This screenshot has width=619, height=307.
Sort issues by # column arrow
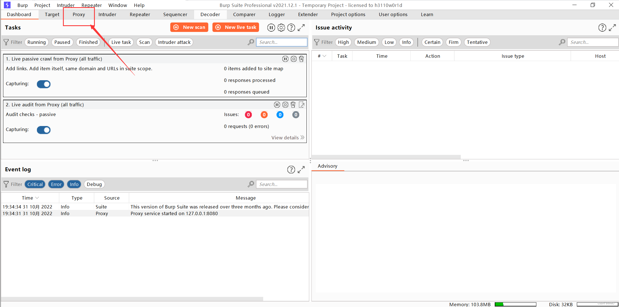coord(324,56)
